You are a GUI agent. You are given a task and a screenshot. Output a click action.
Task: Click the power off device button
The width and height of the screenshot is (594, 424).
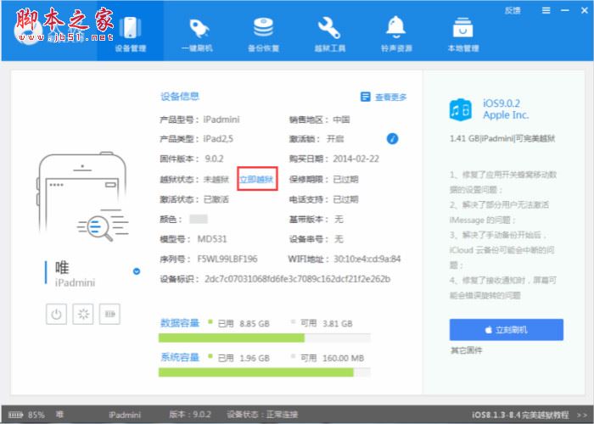pos(56,314)
